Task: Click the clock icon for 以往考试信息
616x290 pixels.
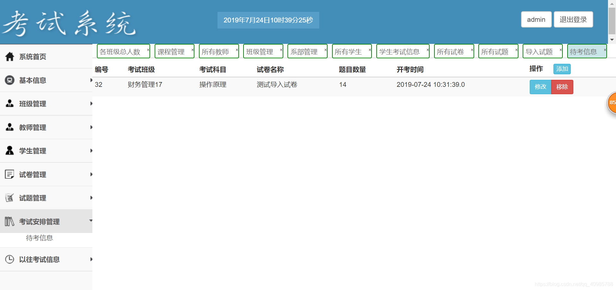Action: tap(10, 259)
